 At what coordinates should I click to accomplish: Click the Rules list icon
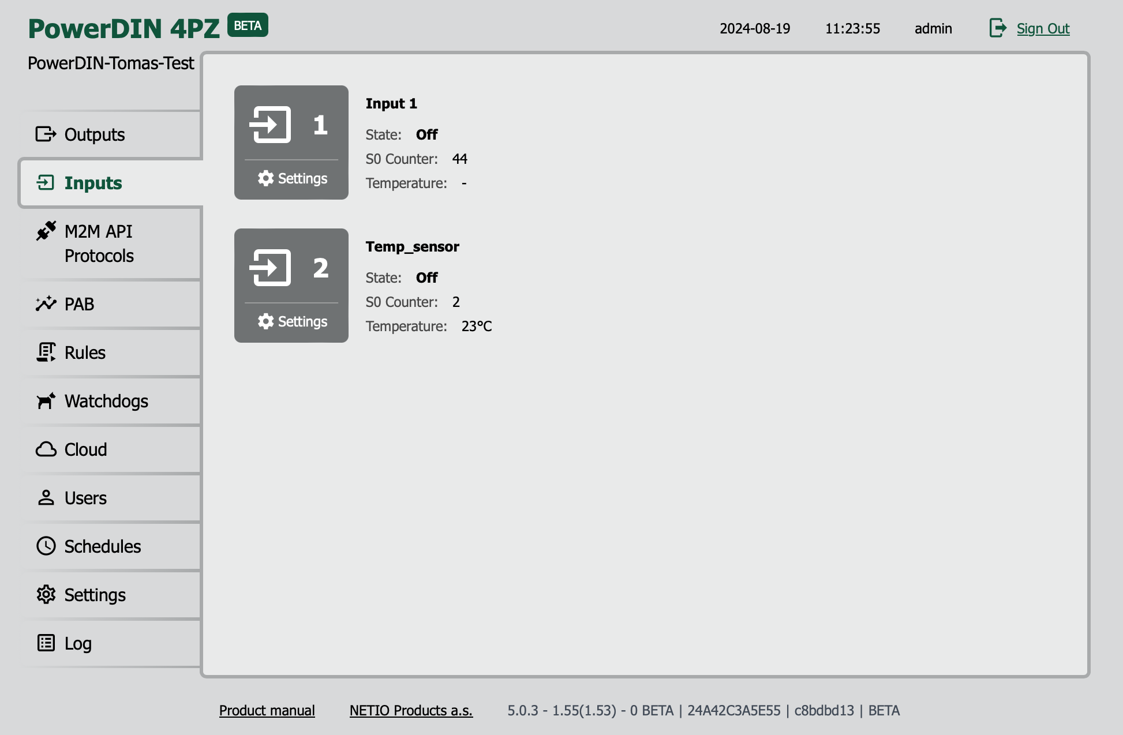[x=46, y=352]
